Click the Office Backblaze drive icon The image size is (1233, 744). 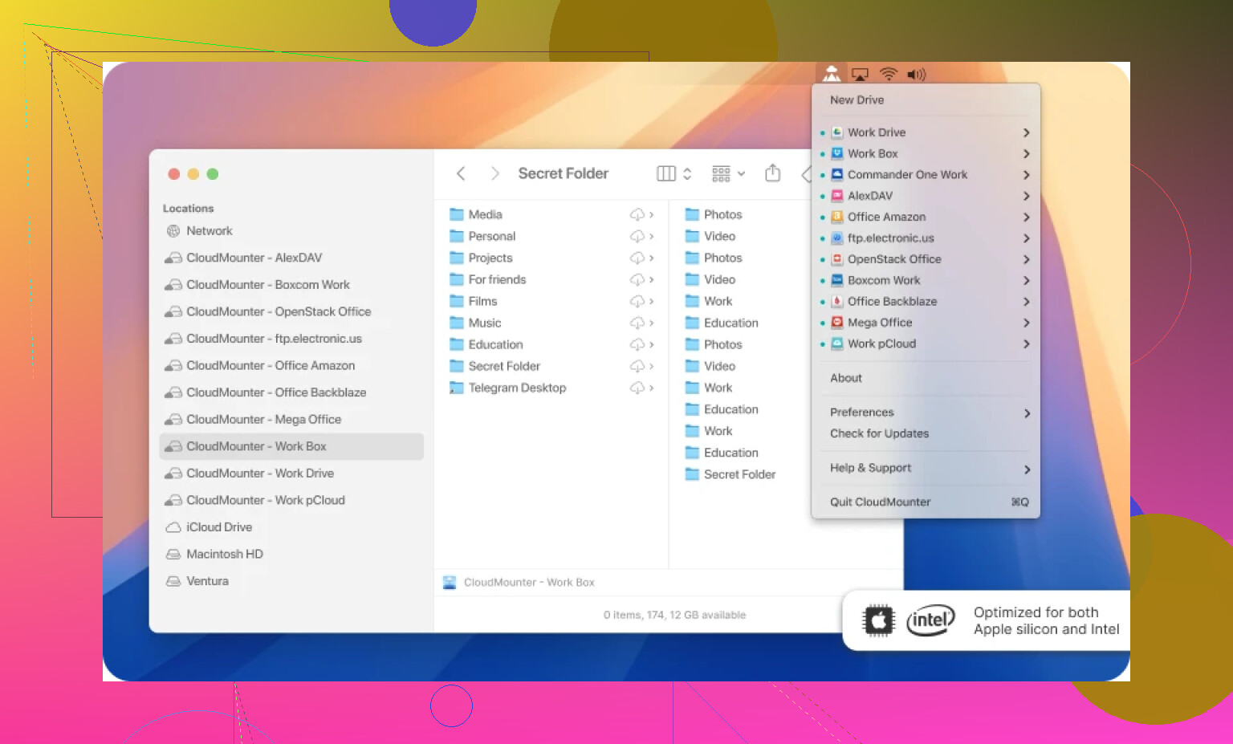[837, 301]
